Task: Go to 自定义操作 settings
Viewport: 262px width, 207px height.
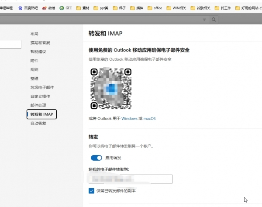Action: (x=40, y=97)
